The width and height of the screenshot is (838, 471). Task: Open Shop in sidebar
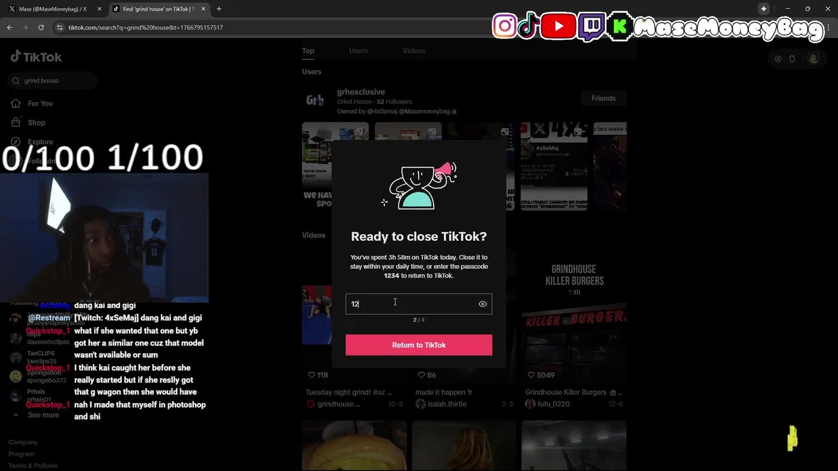tap(36, 122)
